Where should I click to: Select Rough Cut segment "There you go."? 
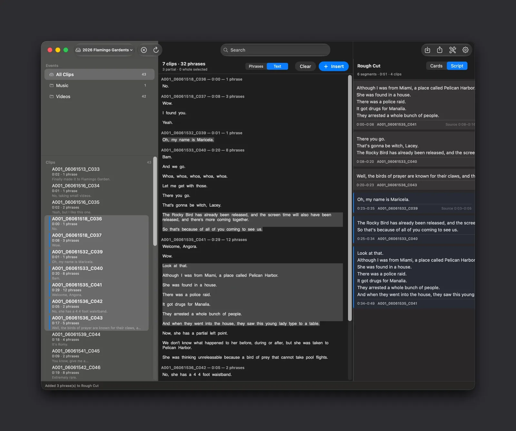[414, 149]
